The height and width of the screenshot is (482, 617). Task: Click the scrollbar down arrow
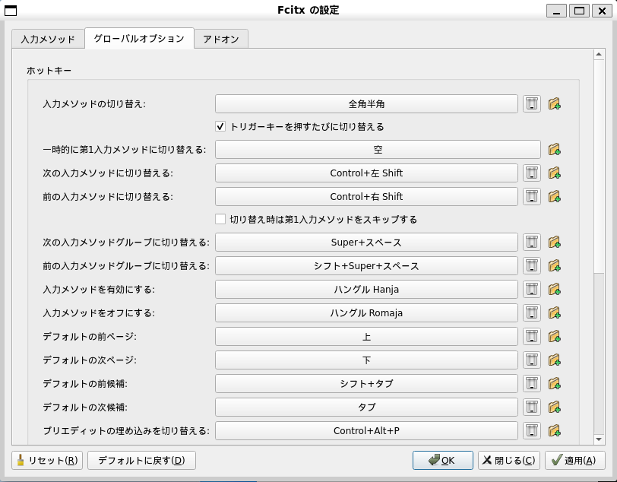tap(599, 439)
